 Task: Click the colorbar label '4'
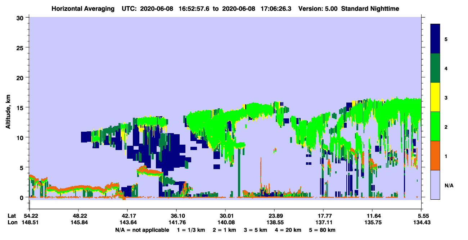coord(446,68)
